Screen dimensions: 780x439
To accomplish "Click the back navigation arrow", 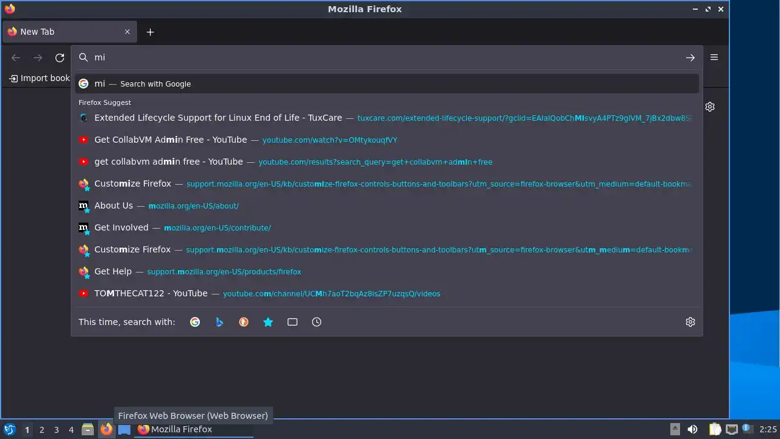I will pos(16,58).
